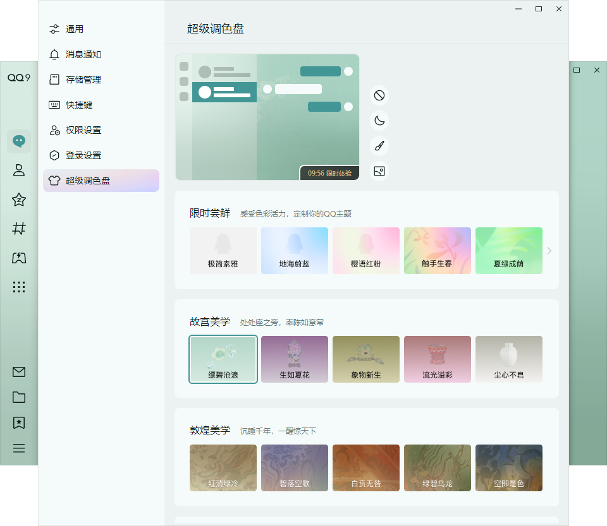Click the more apps grid icon

(19, 287)
